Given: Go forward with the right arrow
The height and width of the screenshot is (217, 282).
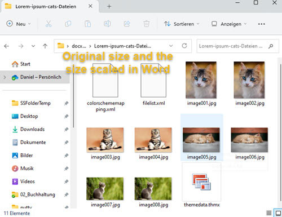Looking at the screenshot, I should pyautogui.click(x=21, y=46).
